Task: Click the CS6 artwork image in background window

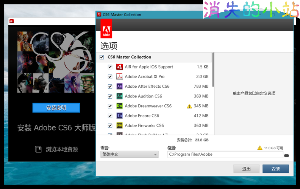Action: pos(56,62)
